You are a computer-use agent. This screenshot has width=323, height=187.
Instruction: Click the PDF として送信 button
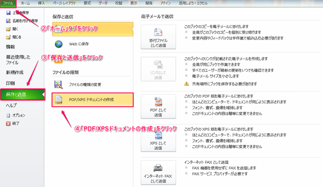click(158, 107)
